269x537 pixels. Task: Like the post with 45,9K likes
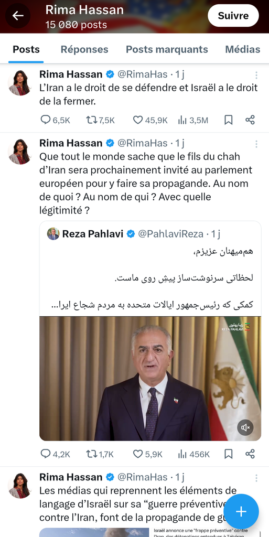point(150,120)
